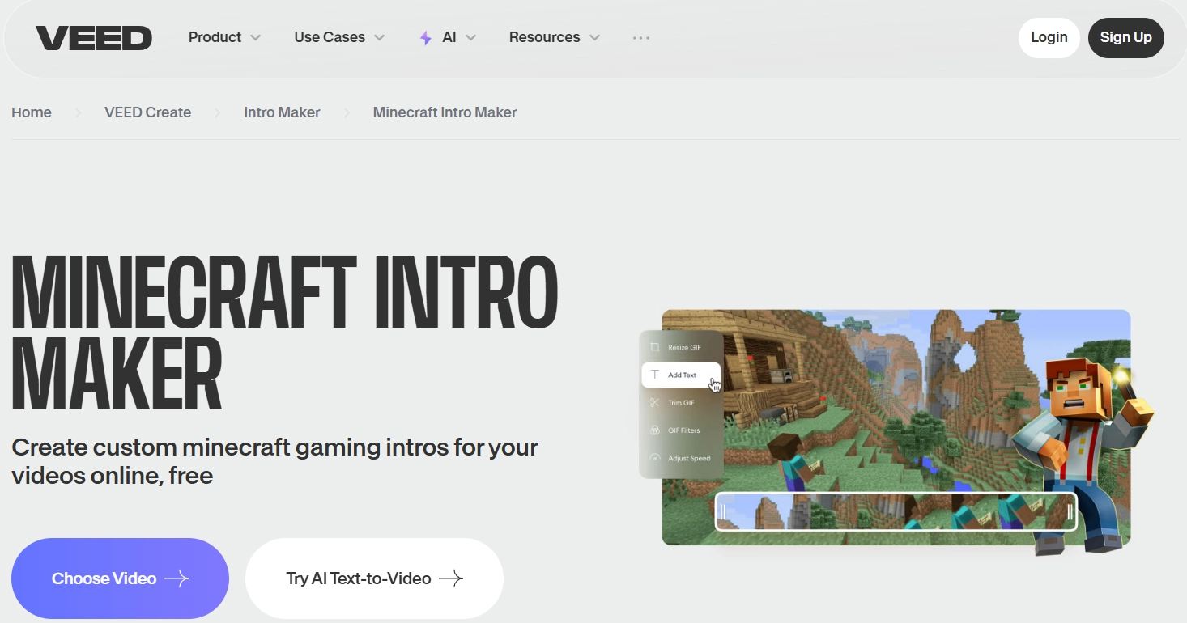The width and height of the screenshot is (1187, 623).
Task: Open the Product menu item
Action: point(215,37)
